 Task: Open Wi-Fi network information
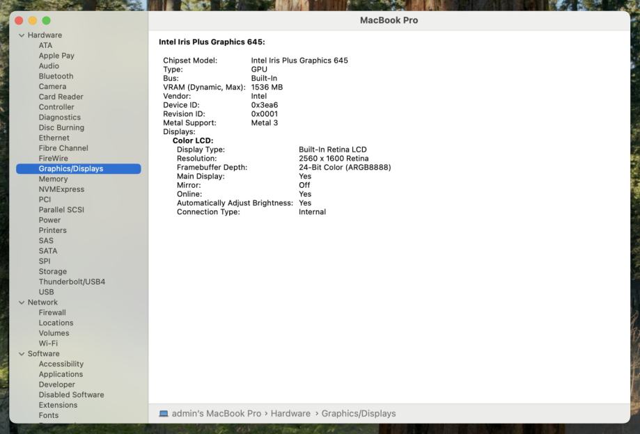tap(48, 344)
